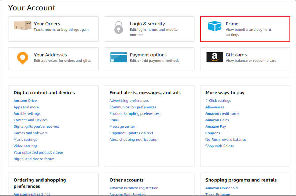The height and width of the screenshot is (196, 296).
Task: Open Shipment updates via text
Action: coord(131,133)
